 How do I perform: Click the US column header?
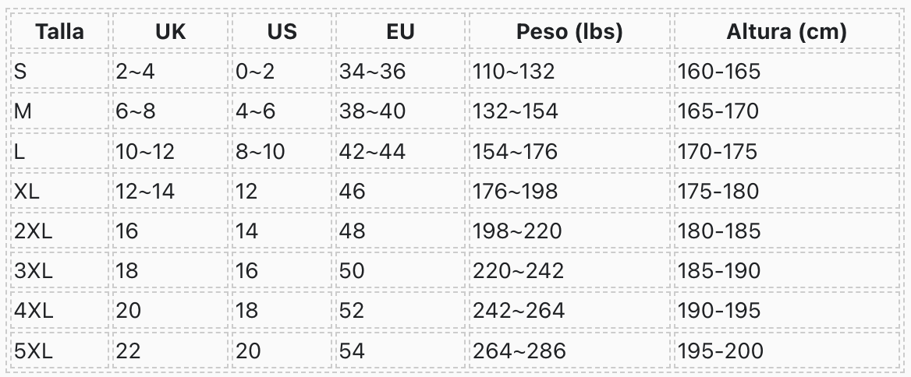pos(282,31)
